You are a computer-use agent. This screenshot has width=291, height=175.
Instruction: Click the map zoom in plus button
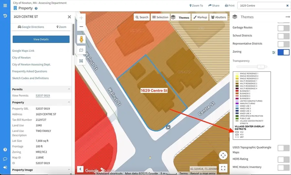point(81,18)
